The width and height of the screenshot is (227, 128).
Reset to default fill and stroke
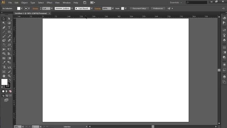[x=2, y=87]
